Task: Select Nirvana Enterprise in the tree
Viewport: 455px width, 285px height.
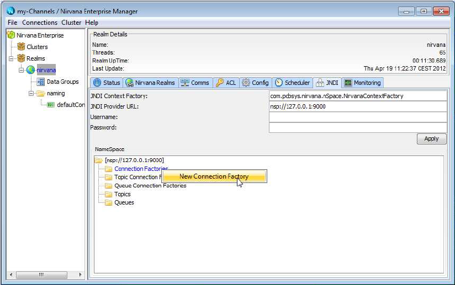Action: (40, 35)
